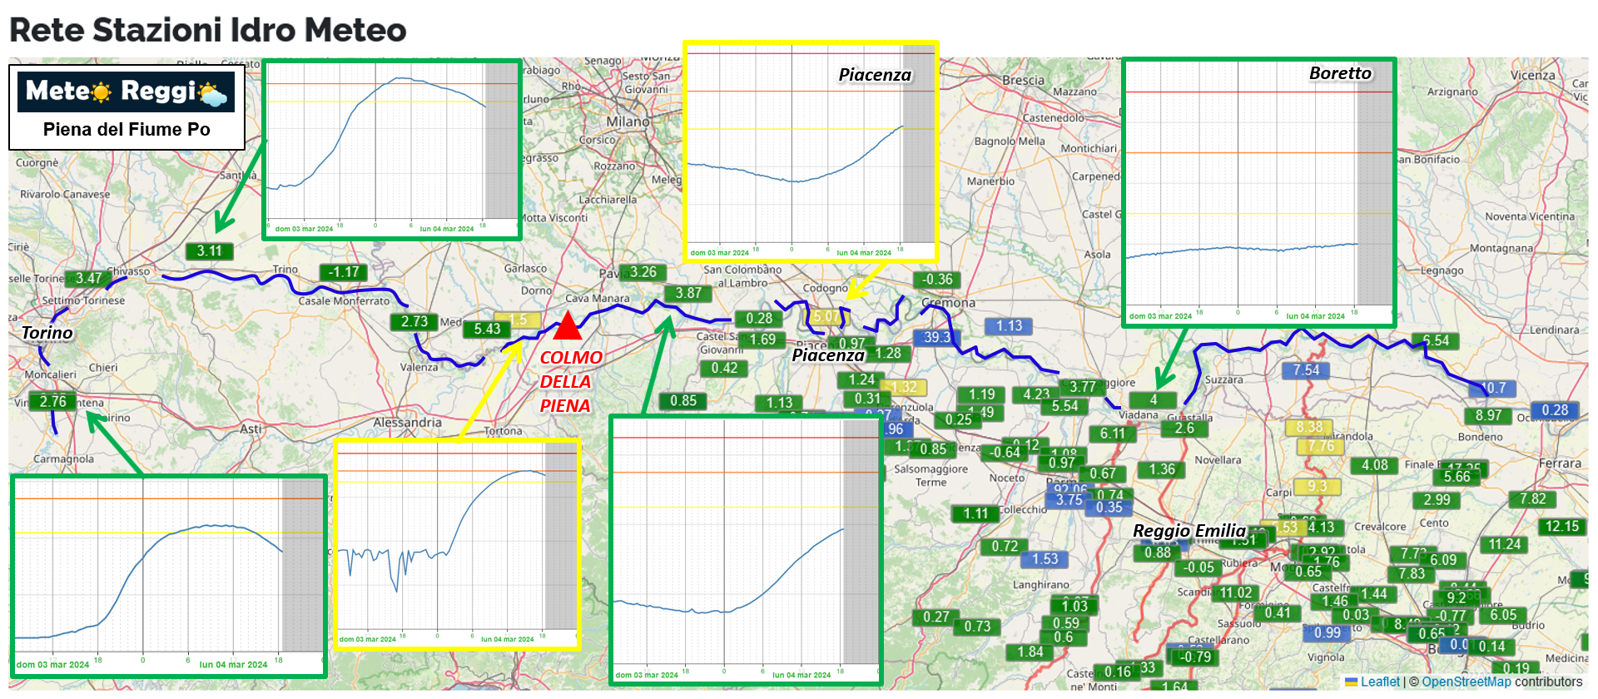Click the Boretto water level chart
This screenshot has height=699, width=1598.
[1258, 193]
